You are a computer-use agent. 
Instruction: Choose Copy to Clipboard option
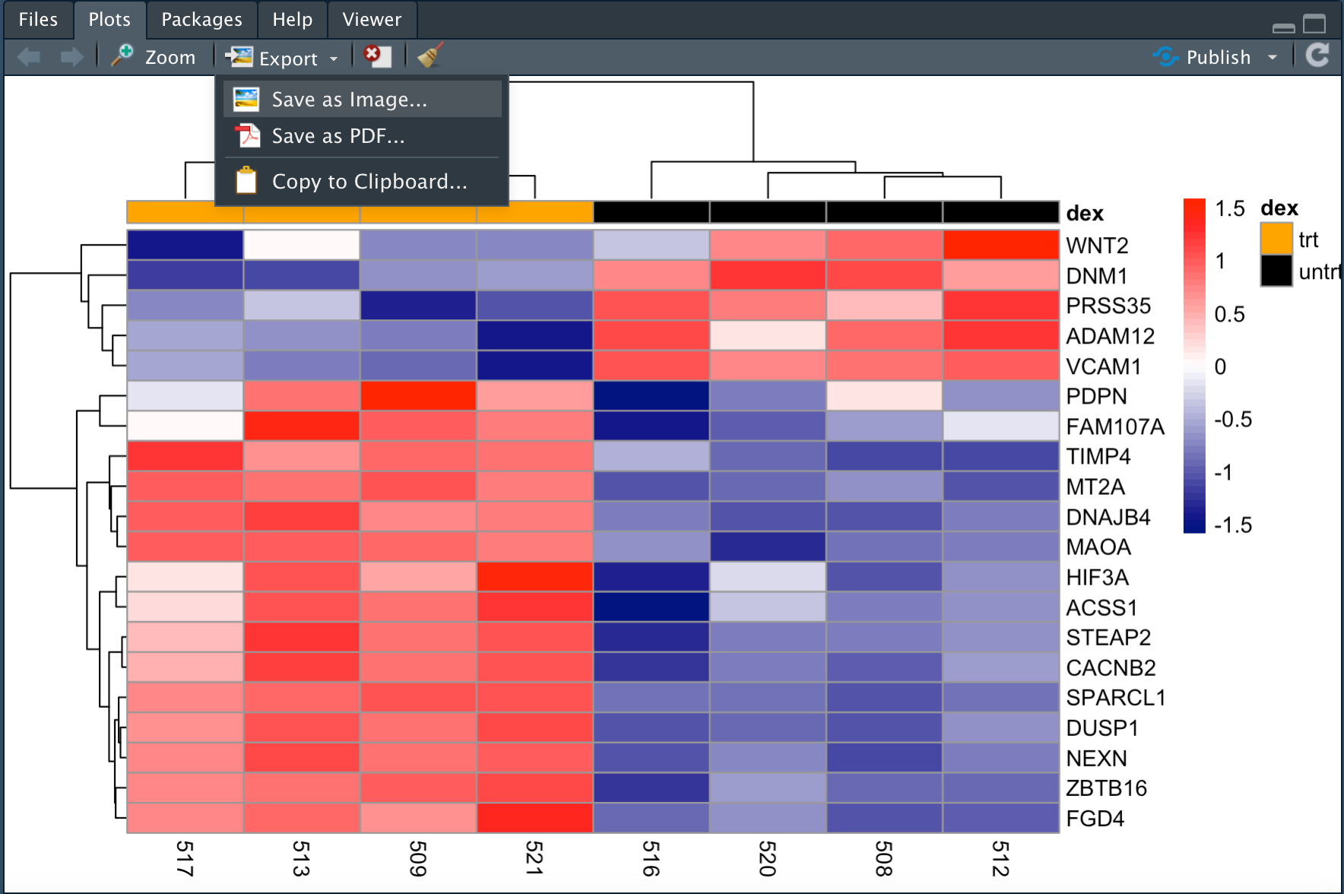click(369, 182)
